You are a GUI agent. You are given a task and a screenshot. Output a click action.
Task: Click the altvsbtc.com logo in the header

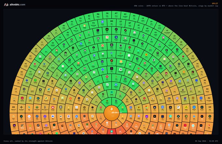pyautogui.click(x=15, y=5)
